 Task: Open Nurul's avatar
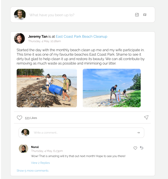point(23,149)
